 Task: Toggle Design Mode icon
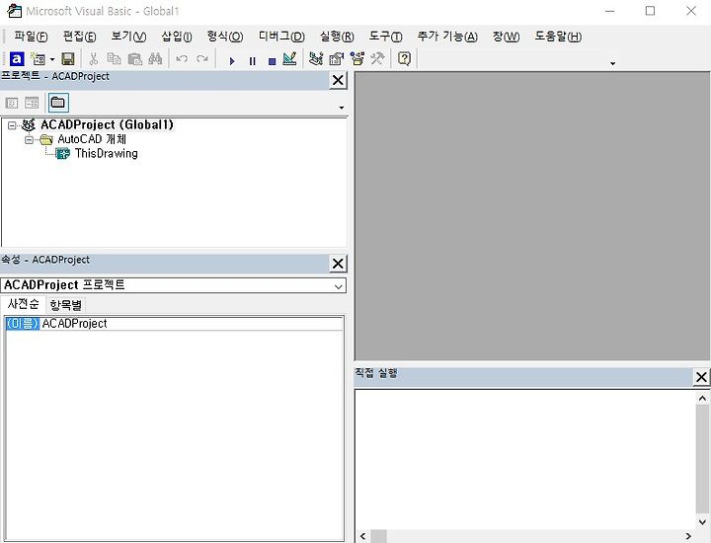pos(289,59)
